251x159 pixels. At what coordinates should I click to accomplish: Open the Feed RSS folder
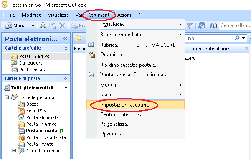(x=36, y=111)
